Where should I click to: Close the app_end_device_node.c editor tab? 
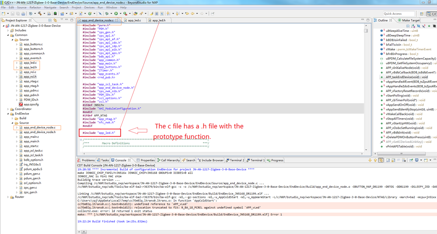(116, 21)
